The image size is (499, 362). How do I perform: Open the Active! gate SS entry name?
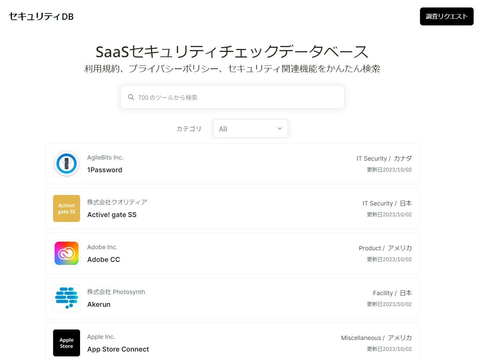click(x=112, y=215)
